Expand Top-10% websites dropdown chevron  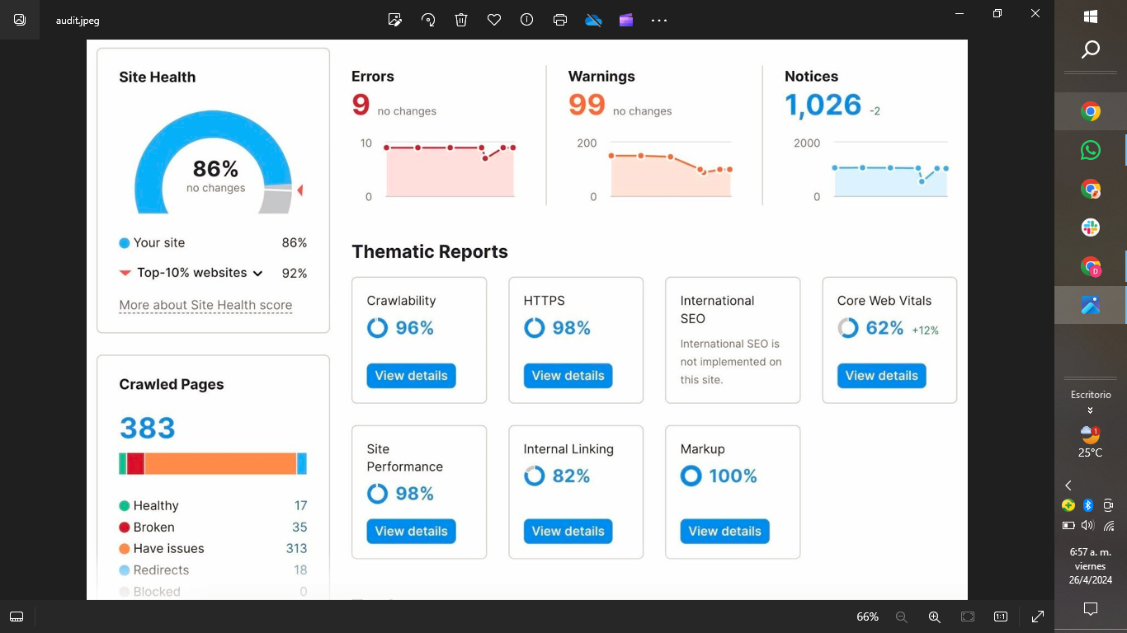257,274
